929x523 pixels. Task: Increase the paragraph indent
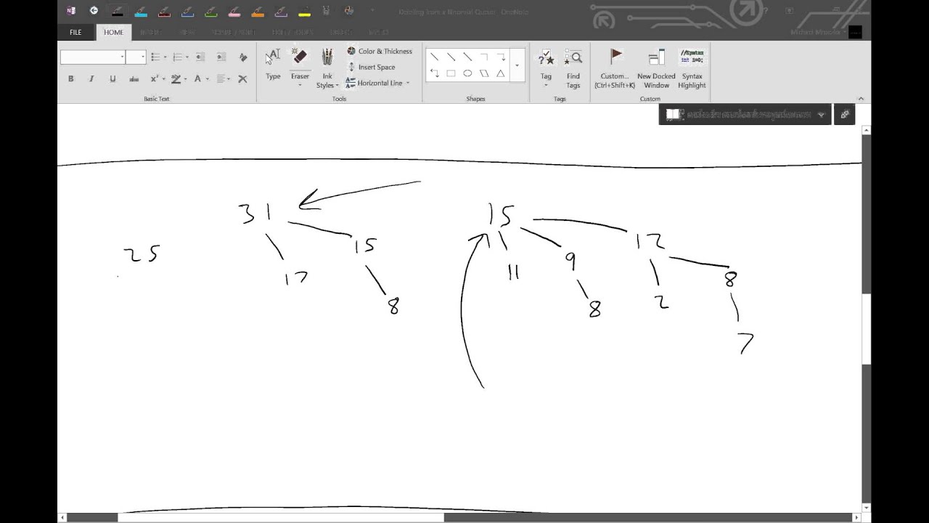click(x=221, y=57)
